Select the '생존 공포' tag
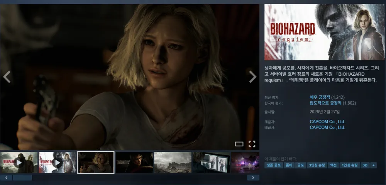Image resolution: width=386 pixels, height=185 pixels. coord(274,165)
